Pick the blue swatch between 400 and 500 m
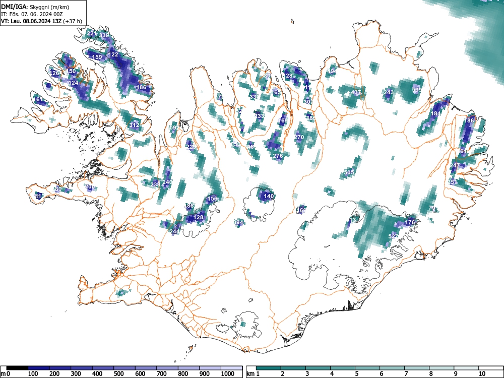504x378 pixels. [103, 368]
